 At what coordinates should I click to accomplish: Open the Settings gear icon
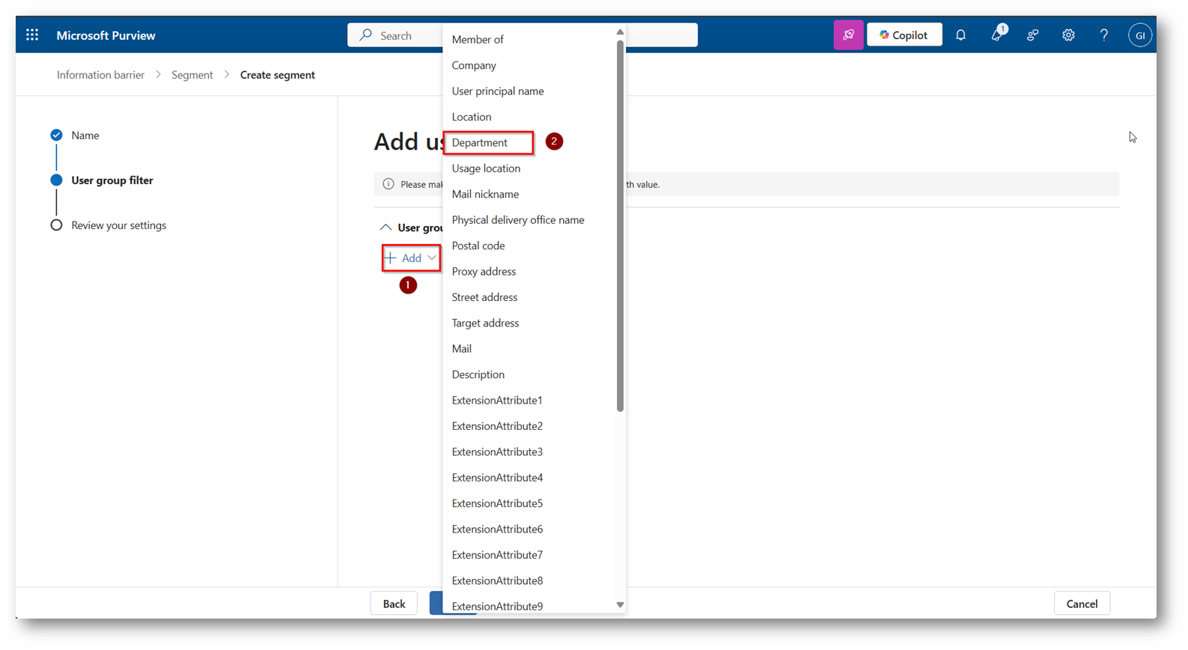click(x=1068, y=35)
